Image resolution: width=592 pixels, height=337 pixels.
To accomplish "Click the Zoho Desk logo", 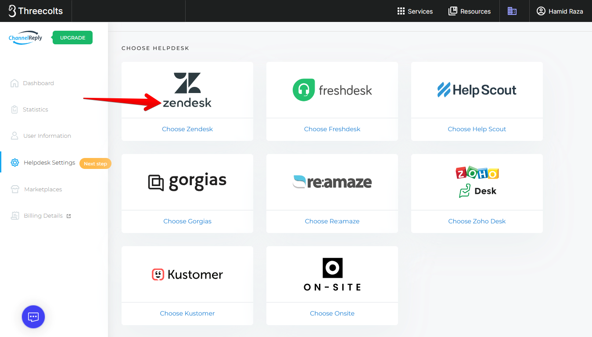I will 477,182.
